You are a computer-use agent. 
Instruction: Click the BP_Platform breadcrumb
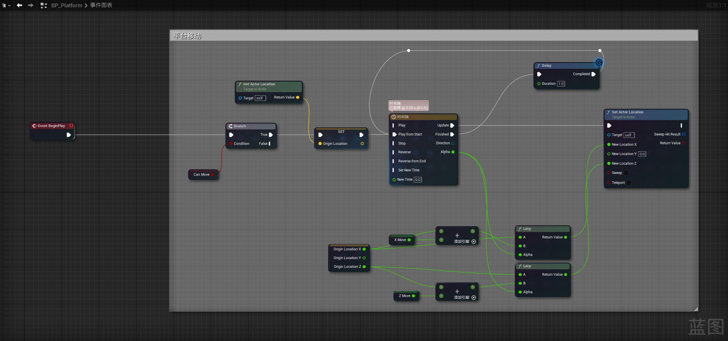tap(66, 5)
